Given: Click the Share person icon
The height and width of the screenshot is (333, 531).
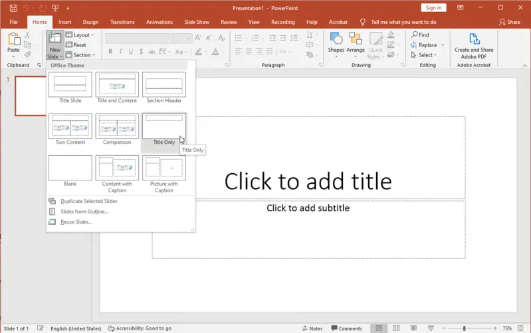Looking at the screenshot, I should (x=502, y=22).
